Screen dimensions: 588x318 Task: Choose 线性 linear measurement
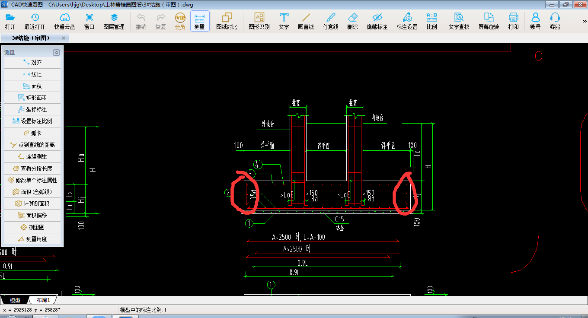coord(32,74)
